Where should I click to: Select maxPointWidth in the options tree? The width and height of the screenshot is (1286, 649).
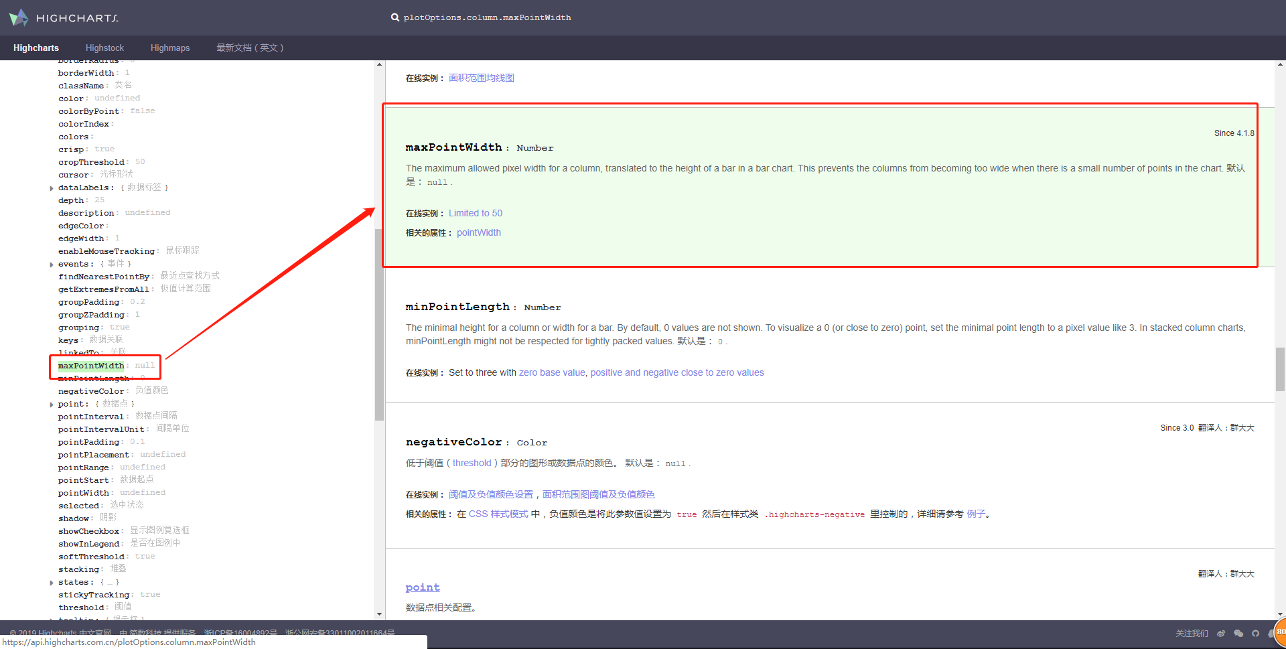(x=91, y=366)
